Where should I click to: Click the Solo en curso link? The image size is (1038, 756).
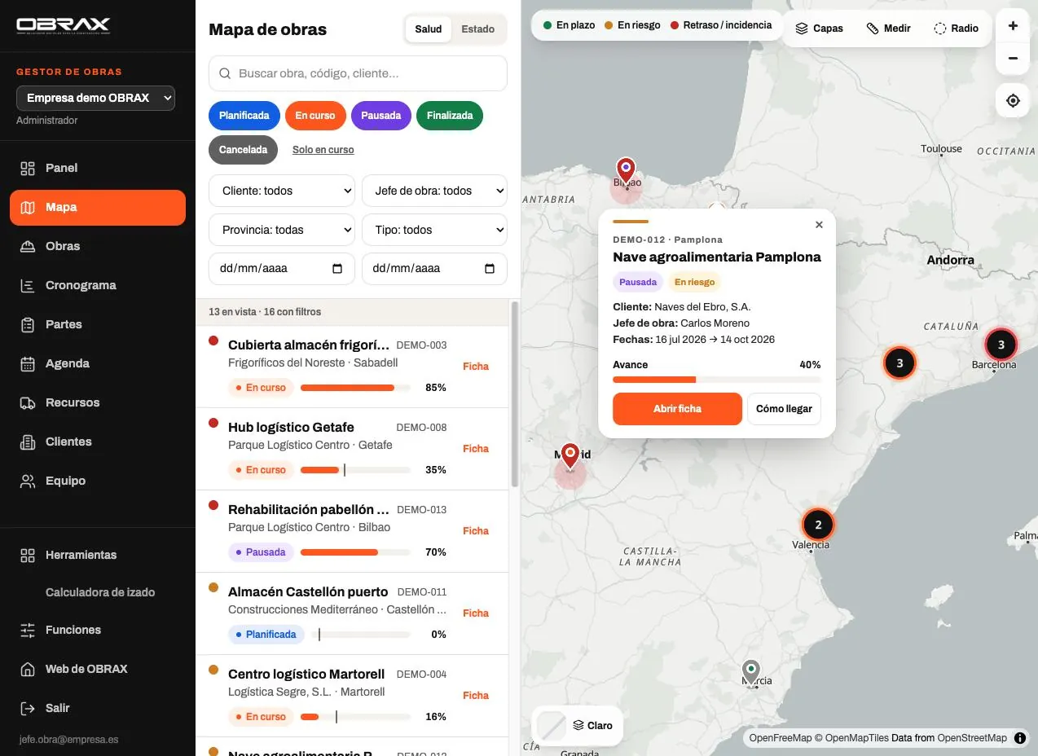tap(323, 150)
